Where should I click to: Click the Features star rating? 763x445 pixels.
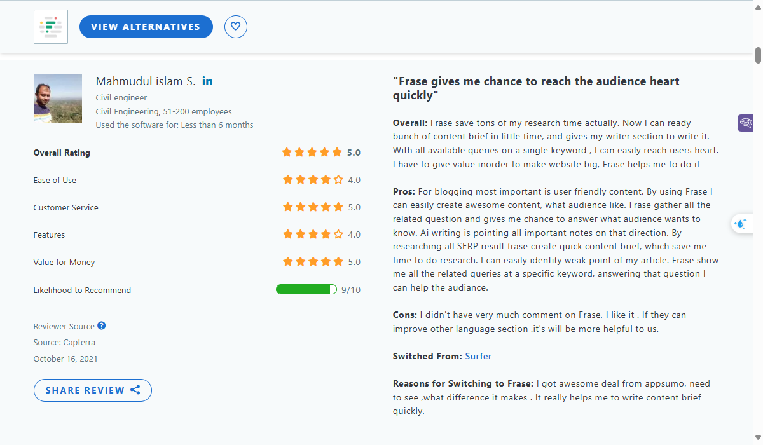click(313, 235)
